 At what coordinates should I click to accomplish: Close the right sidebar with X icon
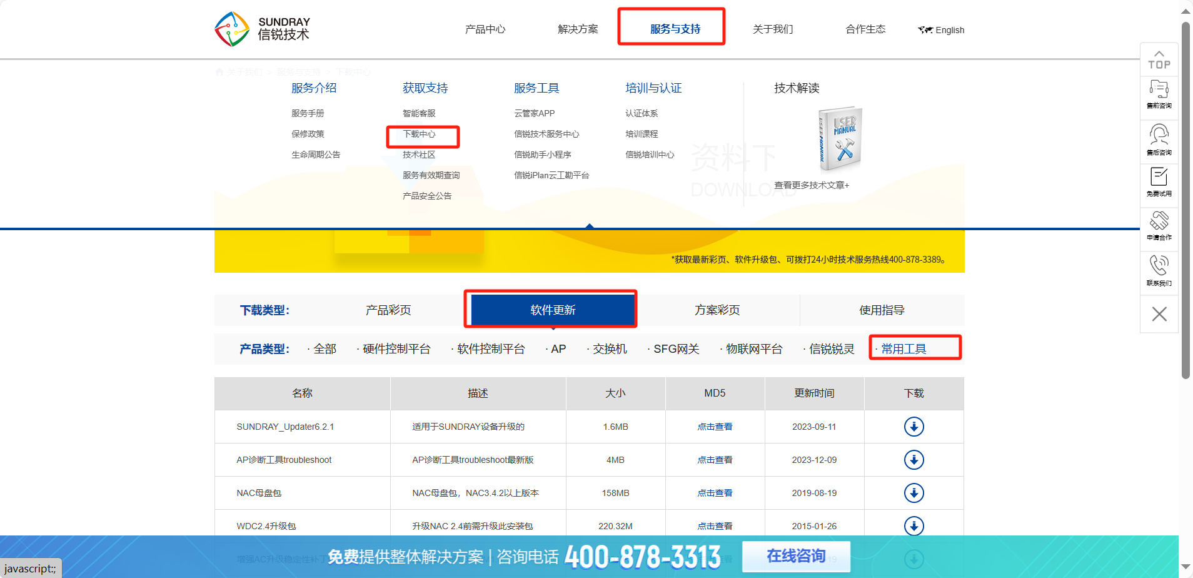point(1159,314)
